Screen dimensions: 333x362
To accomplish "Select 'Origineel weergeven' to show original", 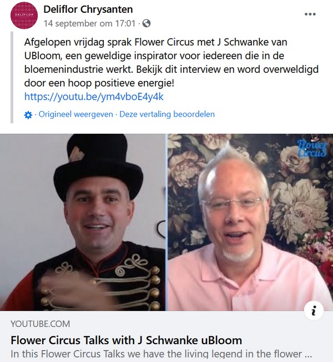I will coord(75,114).
